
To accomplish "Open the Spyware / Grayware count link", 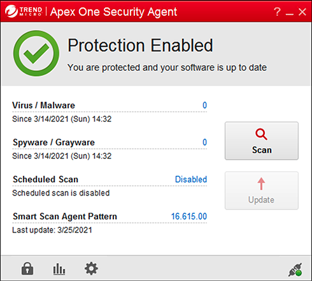I will point(204,142).
